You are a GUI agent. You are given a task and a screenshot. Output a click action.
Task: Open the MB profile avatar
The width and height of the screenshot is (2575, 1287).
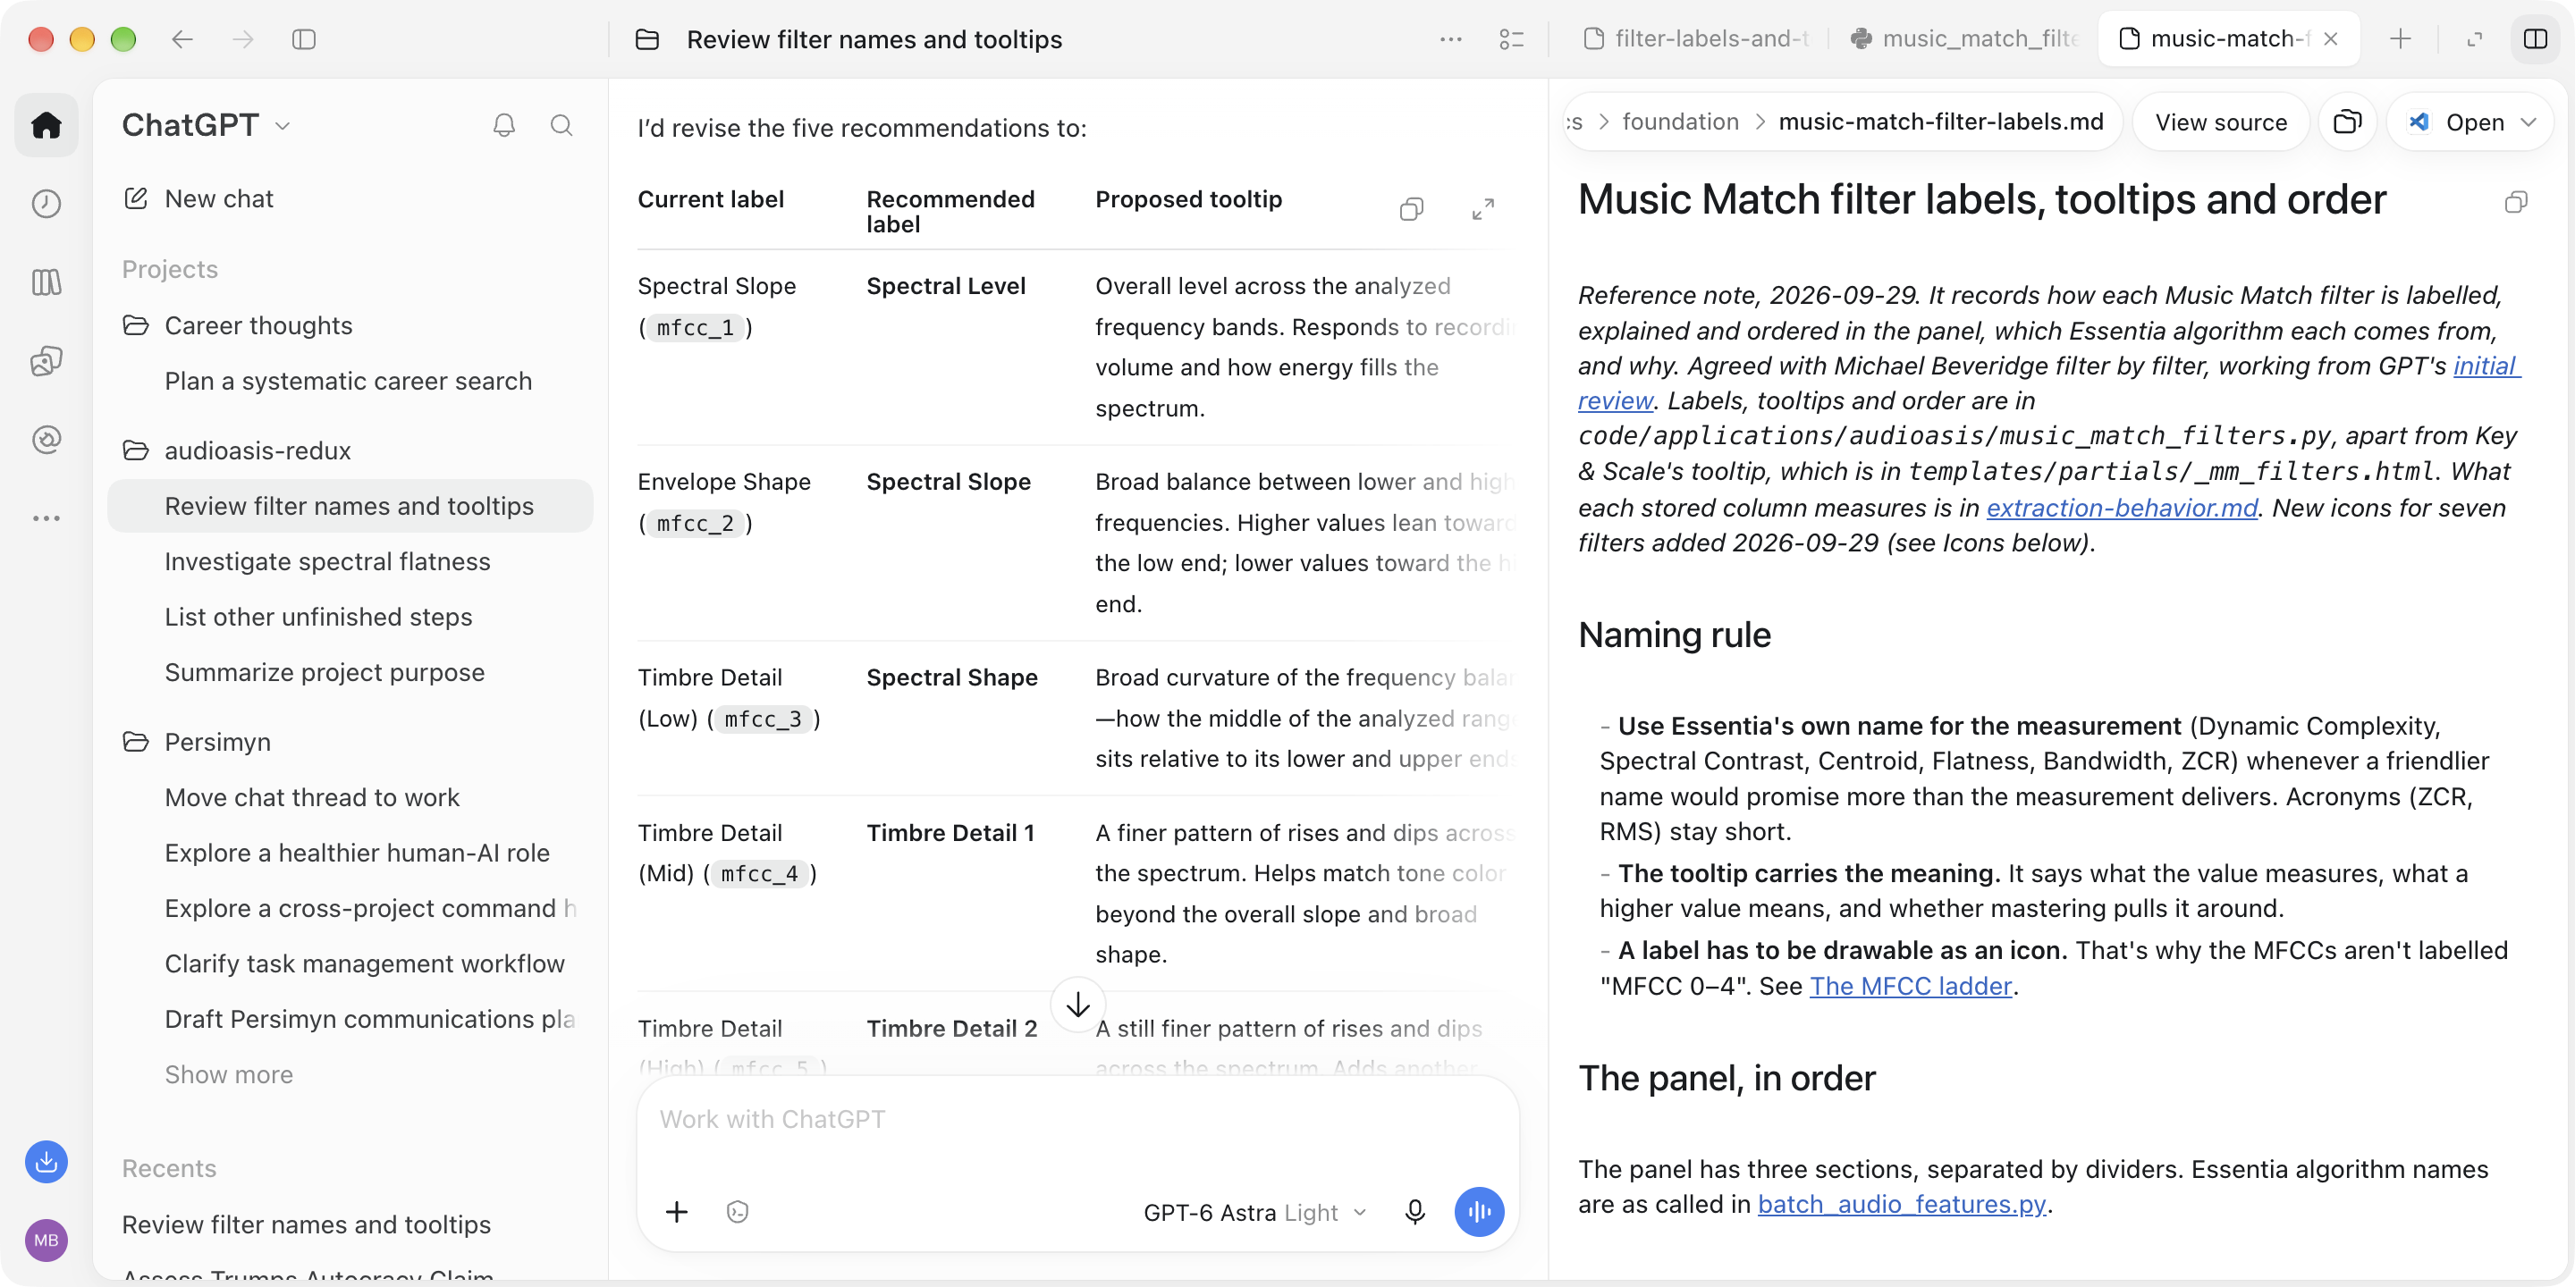[46, 1240]
